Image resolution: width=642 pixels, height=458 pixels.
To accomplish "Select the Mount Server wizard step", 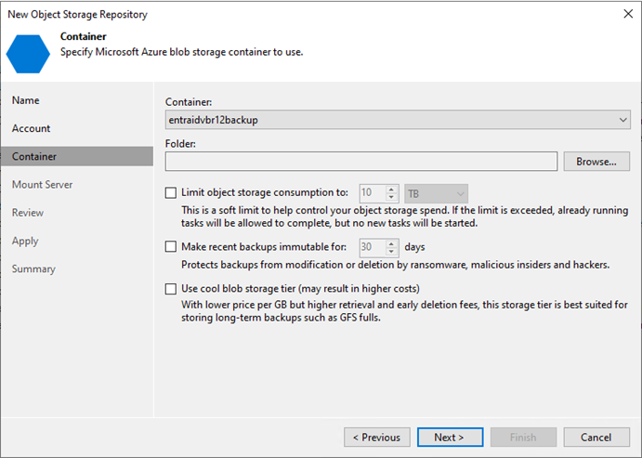I will [42, 185].
